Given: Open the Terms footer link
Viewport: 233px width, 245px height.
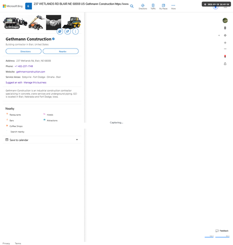Looking at the screenshot, I should coord(18,244).
